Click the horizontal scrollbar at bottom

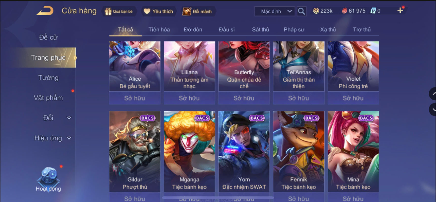pos(218,197)
